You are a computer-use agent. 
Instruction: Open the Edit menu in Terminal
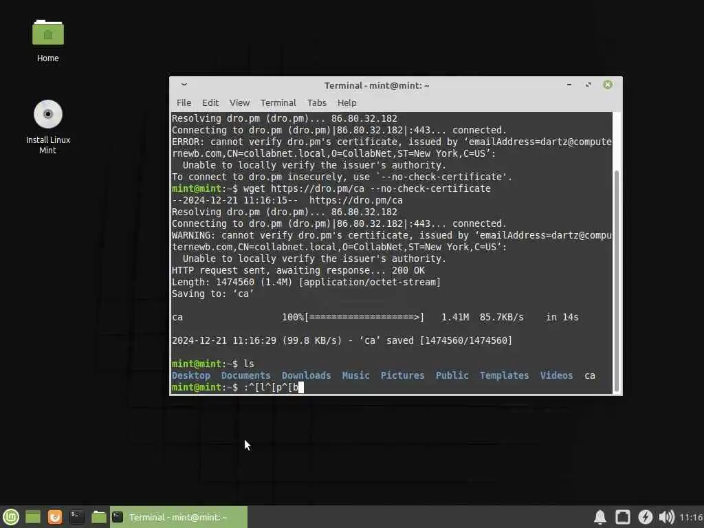coord(210,103)
